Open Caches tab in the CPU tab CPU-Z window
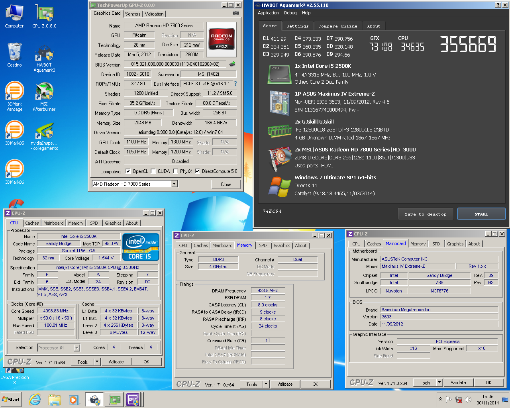 [x=32, y=223]
